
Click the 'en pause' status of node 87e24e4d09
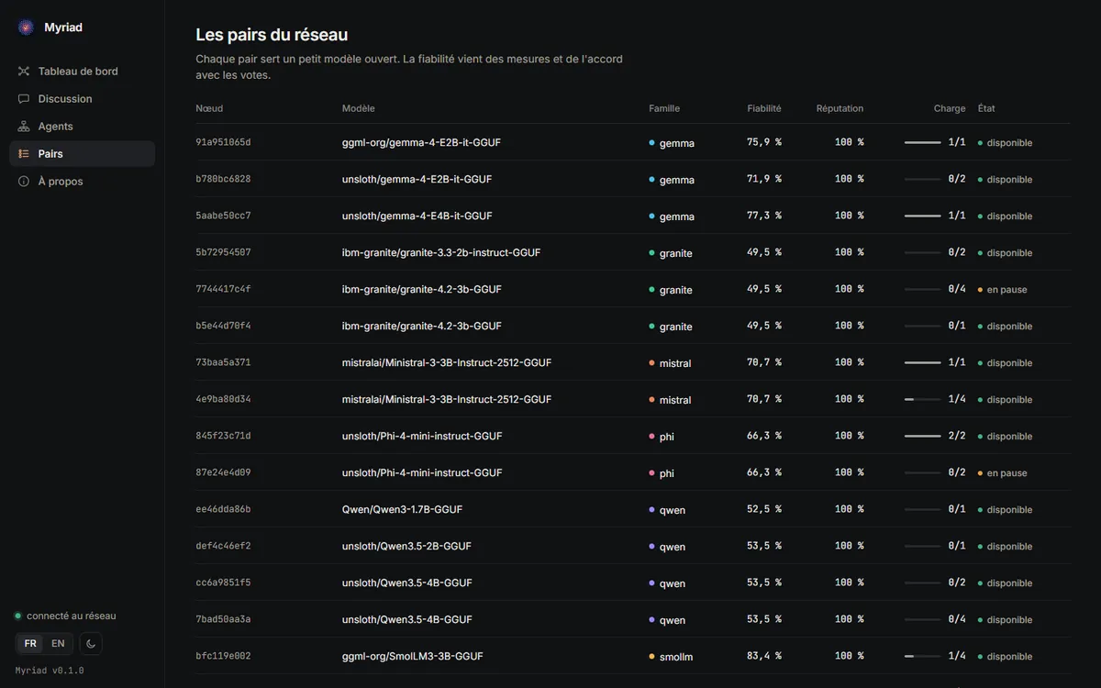(1002, 473)
